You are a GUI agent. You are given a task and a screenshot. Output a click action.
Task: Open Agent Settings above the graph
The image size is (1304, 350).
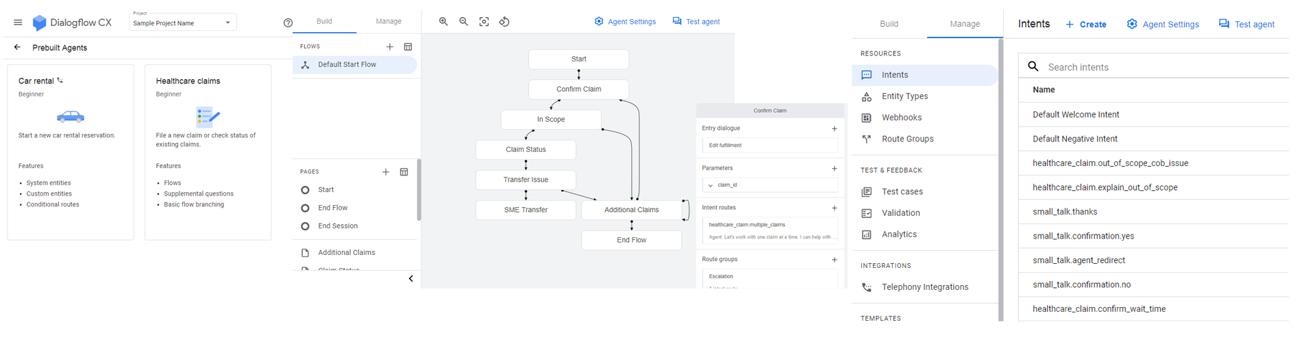click(625, 22)
